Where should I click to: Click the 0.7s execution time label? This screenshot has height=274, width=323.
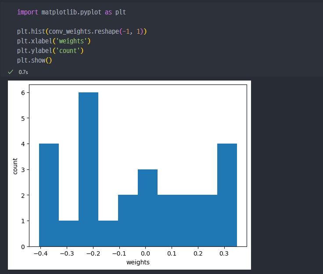[x=23, y=72]
